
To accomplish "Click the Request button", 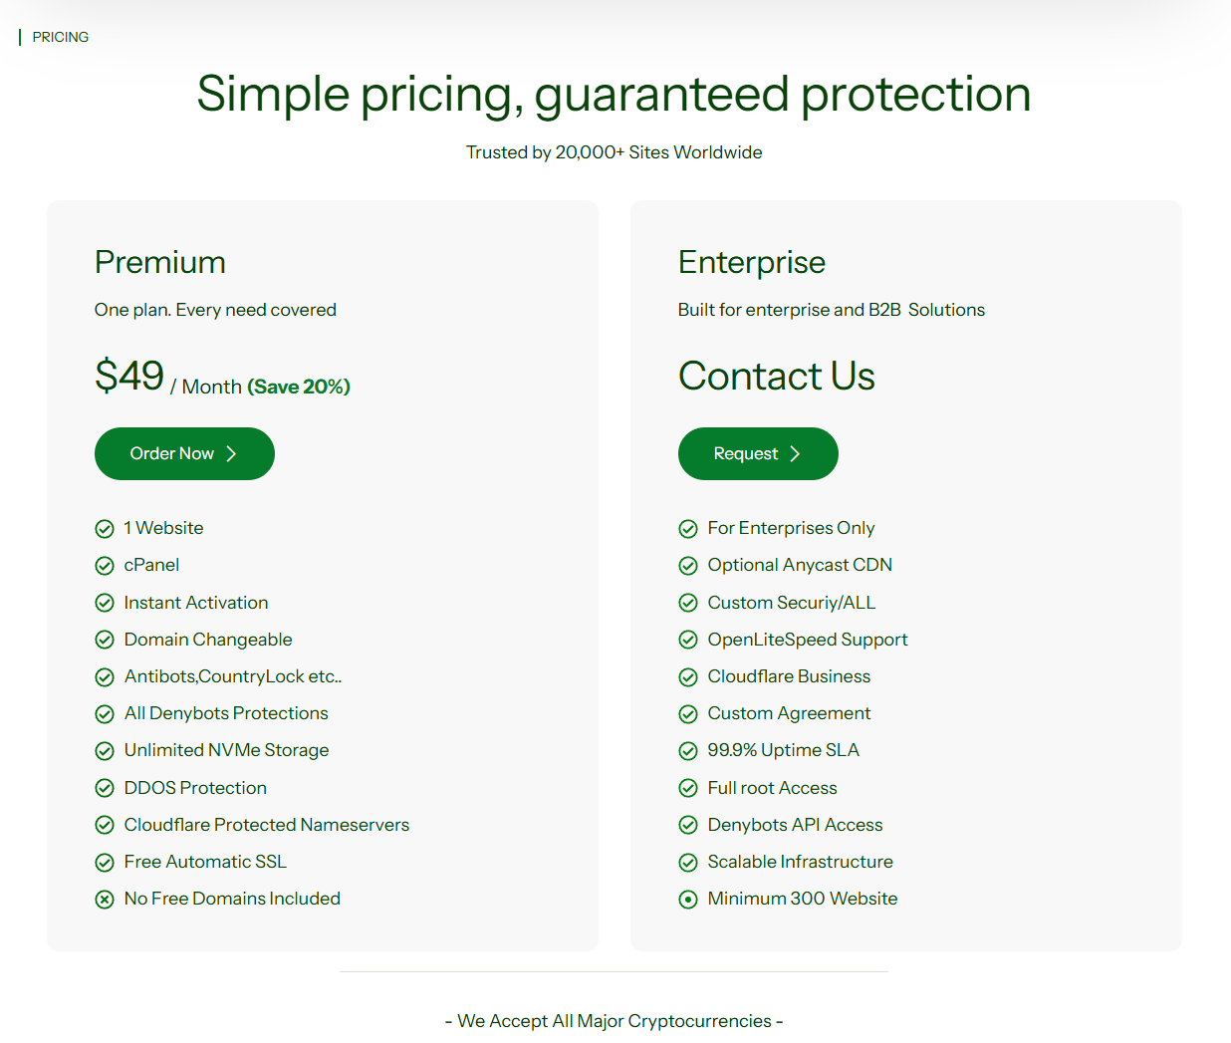I will (x=758, y=454).
